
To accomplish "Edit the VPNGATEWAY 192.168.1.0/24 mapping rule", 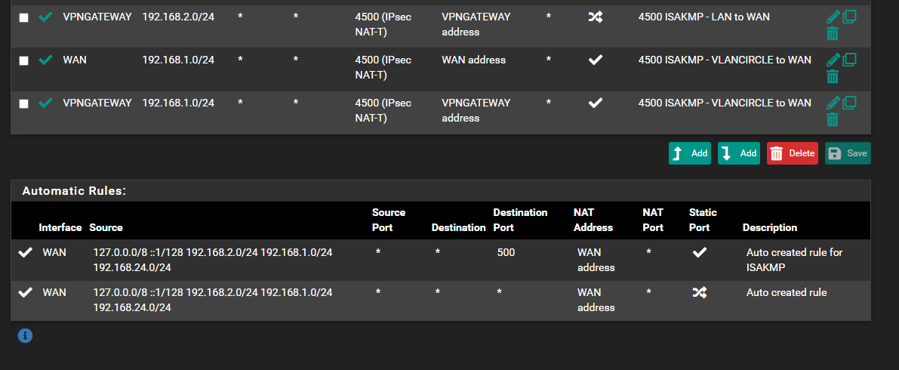I will (x=833, y=103).
